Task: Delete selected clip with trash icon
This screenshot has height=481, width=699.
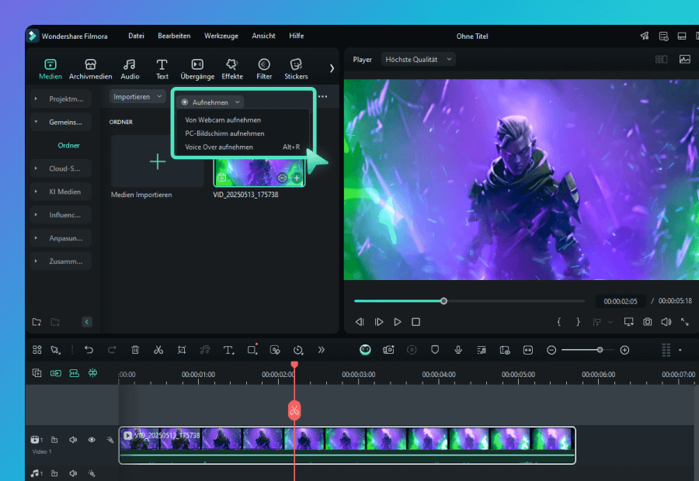Action: [135, 350]
